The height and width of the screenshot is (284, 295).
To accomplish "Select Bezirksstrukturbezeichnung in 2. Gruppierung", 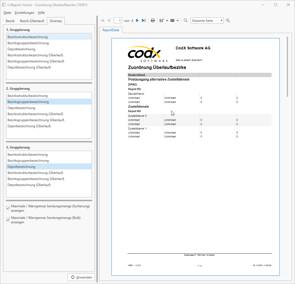I will pyautogui.click(x=49, y=96).
